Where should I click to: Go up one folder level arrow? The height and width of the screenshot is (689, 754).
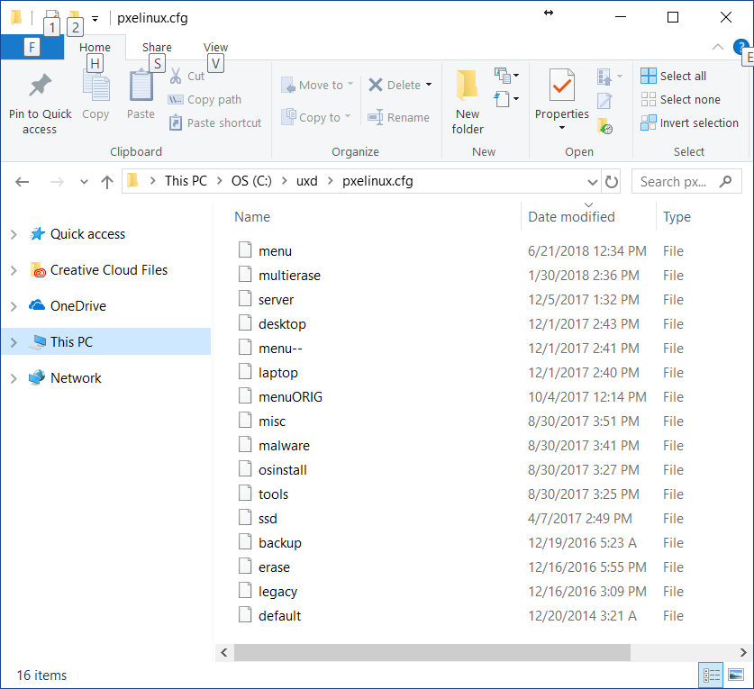tap(107, 181)
